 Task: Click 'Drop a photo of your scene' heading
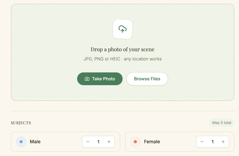123,49
